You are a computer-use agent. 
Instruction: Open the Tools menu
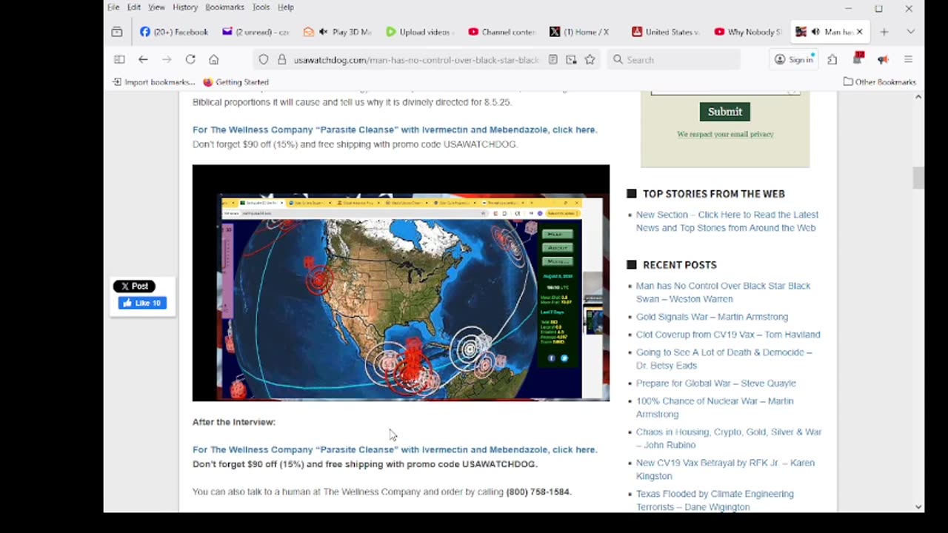[x=261, y=7]
